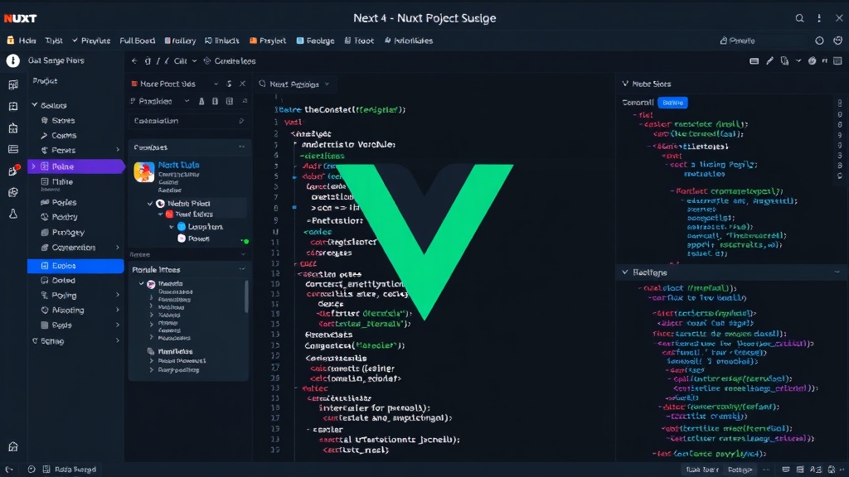Viewport: 849px width, 477px height.
Task: Expand the Pervrs item arrow in sidebar
Action: point(118,150)
